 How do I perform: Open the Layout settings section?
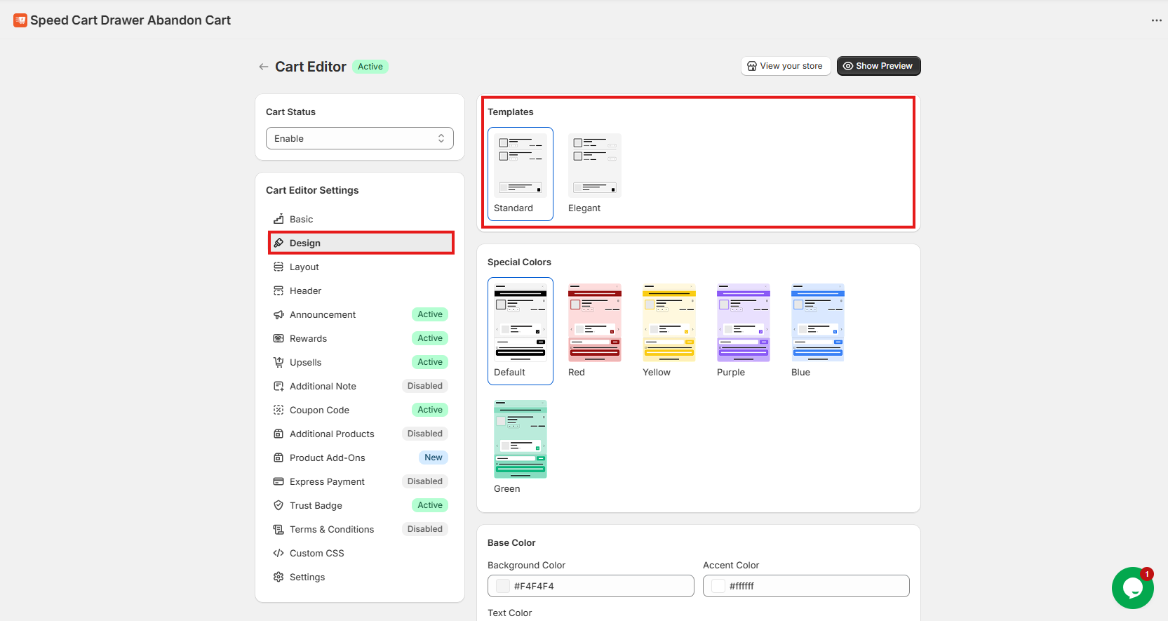tap(304, 267)
